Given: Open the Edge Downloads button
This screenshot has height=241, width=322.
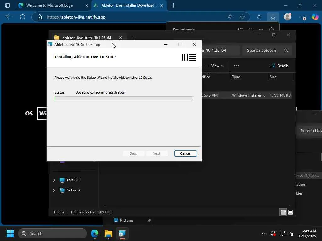Looking at the screenshot, I should click(x=273, y=17).
